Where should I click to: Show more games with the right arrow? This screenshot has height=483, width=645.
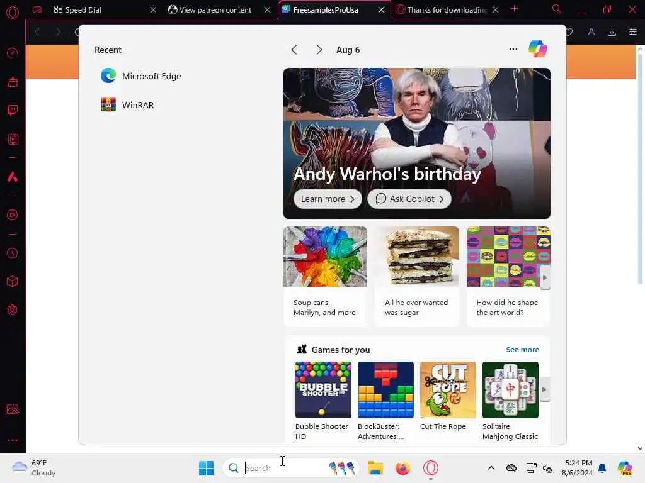pos(545,390)
